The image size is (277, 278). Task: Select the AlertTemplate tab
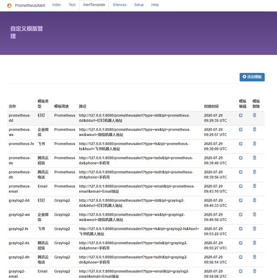coord(94,5)
